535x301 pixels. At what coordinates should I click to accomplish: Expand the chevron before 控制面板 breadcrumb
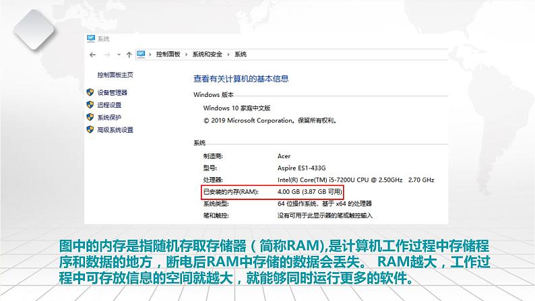[150, 54]
